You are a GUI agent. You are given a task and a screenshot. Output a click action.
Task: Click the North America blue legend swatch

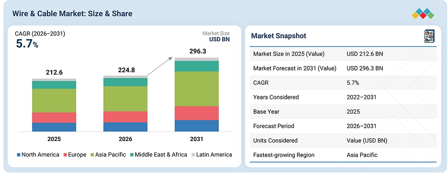click(x=19, y=155)
